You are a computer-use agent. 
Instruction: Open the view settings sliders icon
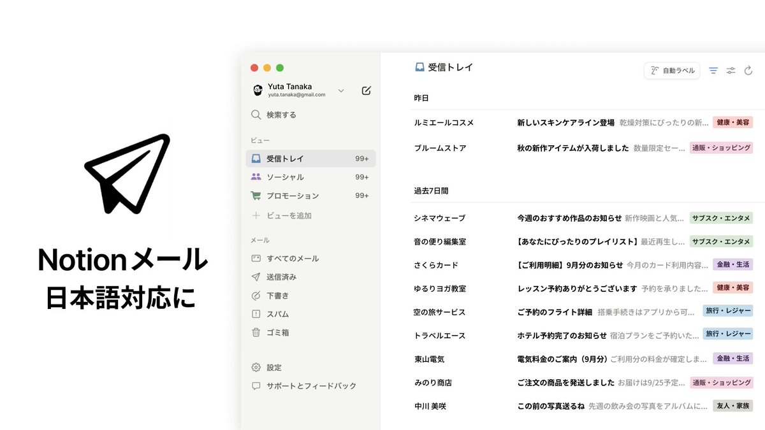(731, 71)
